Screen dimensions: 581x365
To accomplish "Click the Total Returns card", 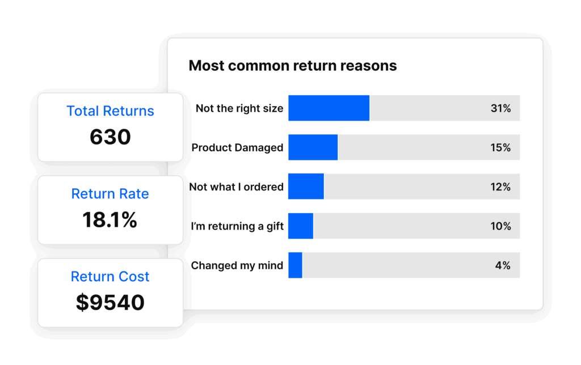I will (x=111, y=127).
